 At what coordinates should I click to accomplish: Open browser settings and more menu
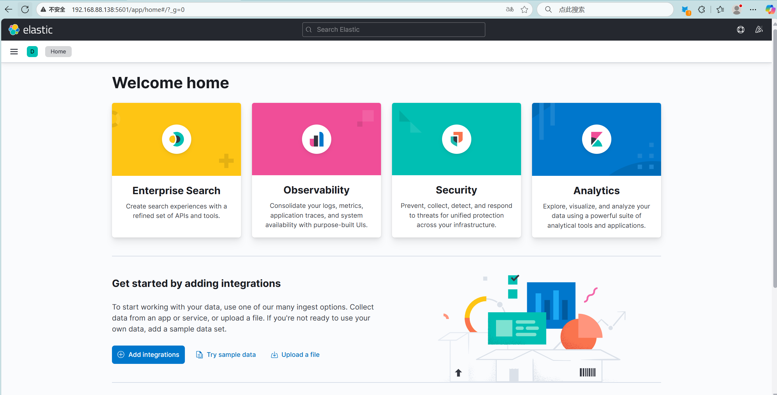coord(753,9)
